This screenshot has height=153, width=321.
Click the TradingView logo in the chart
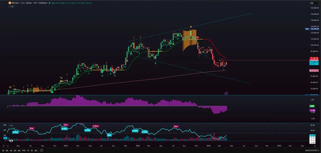coord(11,141)
